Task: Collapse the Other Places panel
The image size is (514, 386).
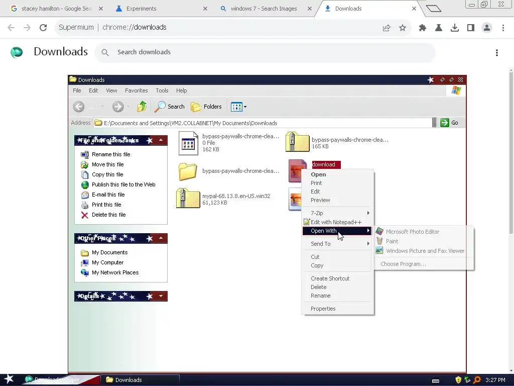Action: tap(161, 238)
